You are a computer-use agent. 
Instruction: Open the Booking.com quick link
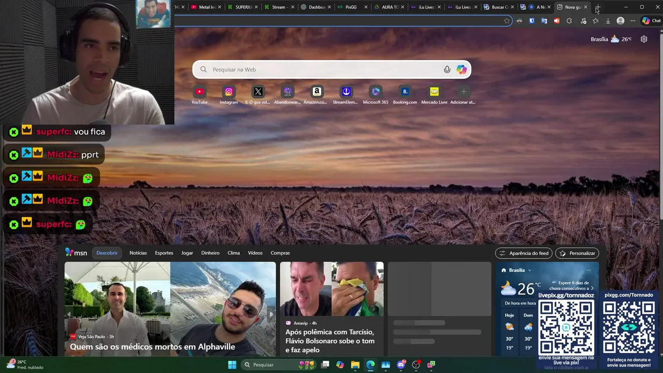point(405,95)
